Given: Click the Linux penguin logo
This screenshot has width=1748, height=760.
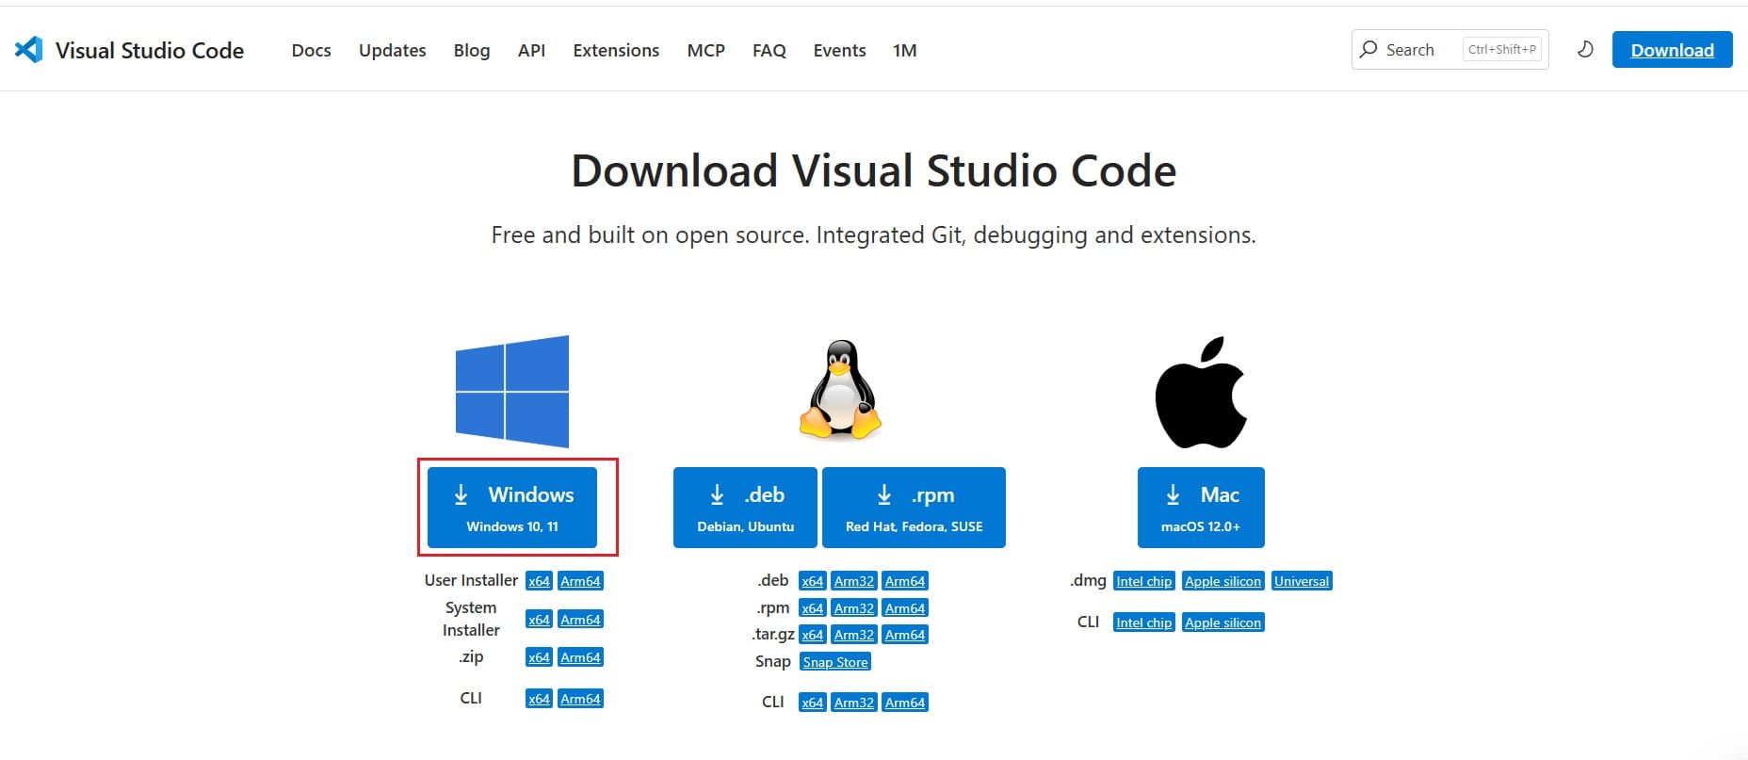Looking at the screenshot, I should pyautogui.click(x=840, y=390).
